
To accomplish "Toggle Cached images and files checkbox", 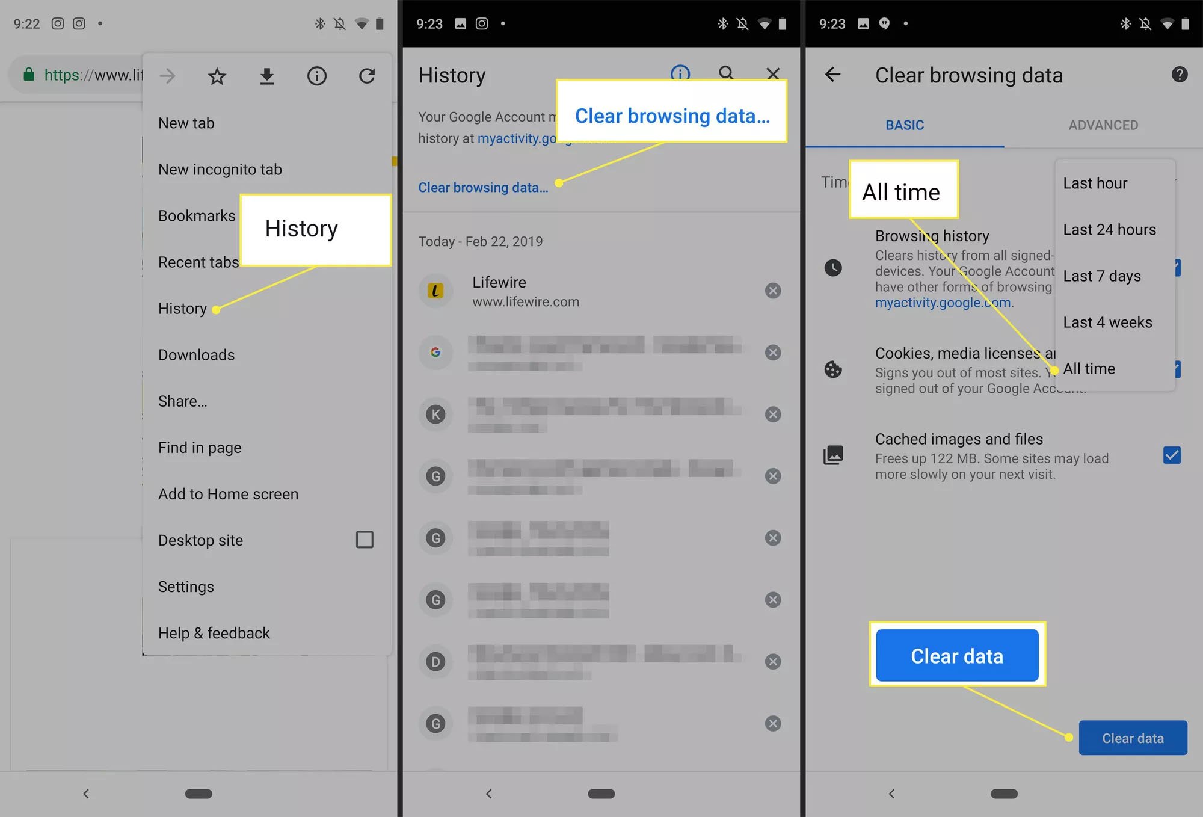I will point(1172,455).
